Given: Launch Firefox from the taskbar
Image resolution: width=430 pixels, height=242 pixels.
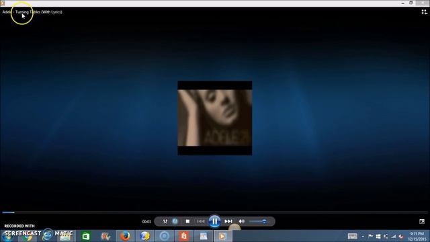Looking at the screenshot, I should click(125, 236).
